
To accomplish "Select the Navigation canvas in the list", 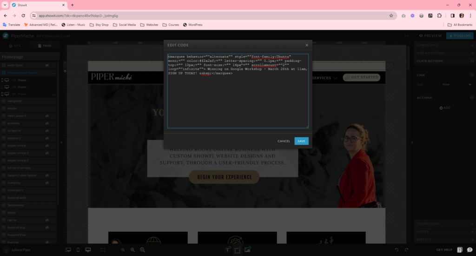I will (28, 101).
